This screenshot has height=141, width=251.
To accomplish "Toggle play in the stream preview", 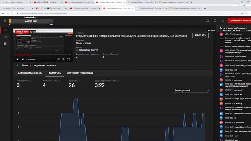I will [17, 60].
